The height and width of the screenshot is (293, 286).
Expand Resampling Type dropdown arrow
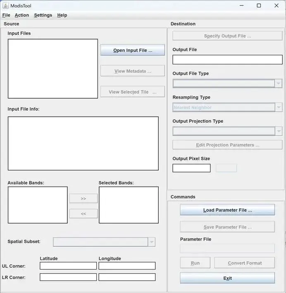pos(279,107)
